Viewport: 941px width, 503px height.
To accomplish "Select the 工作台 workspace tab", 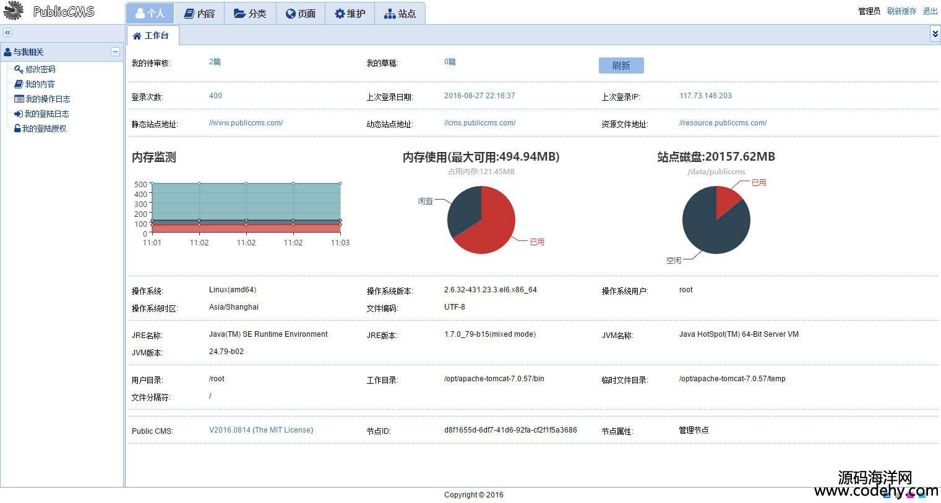I will point(152,36).
